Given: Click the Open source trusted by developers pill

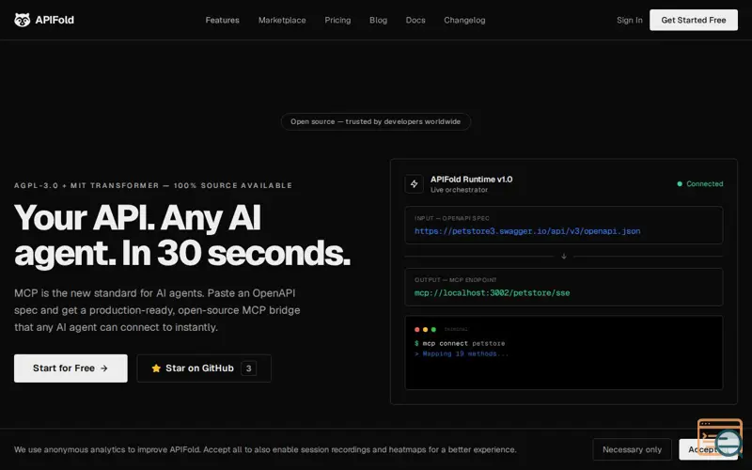Looking at the screenshot, I should click(x=375, y=122).
